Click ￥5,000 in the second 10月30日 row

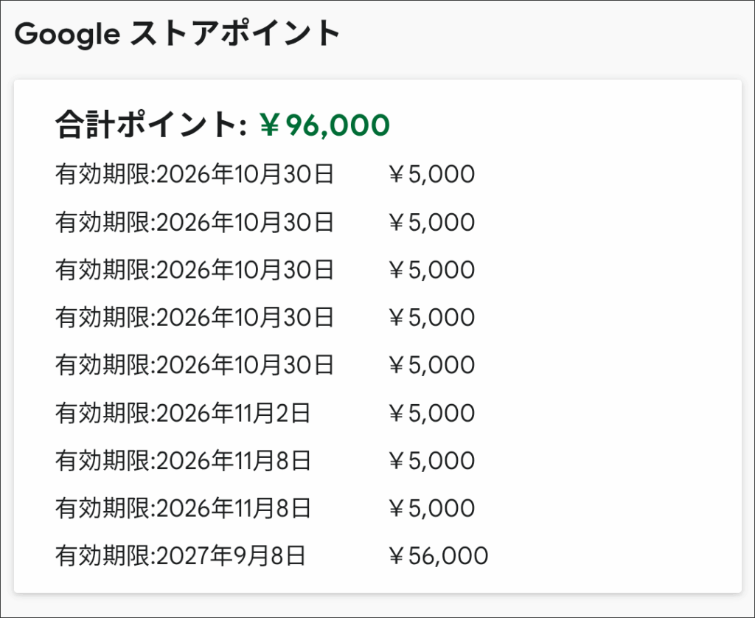tap(431, 222)
